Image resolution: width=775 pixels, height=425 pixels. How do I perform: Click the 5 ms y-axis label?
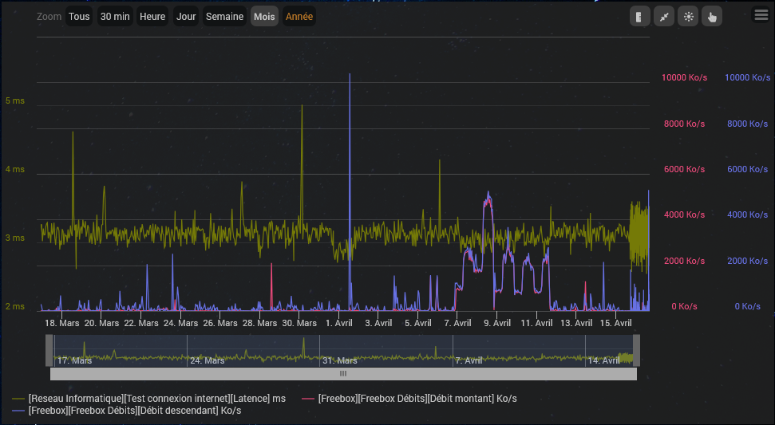point(15,100)
